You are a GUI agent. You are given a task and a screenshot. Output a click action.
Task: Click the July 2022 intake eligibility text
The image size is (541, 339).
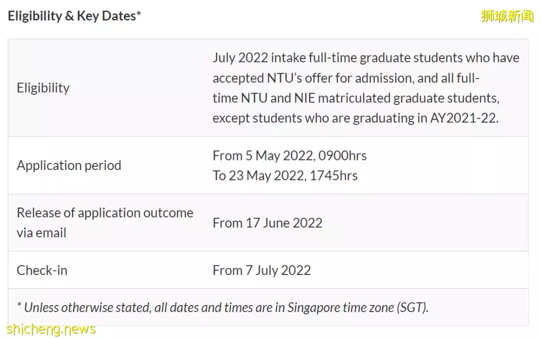coord(366,57)
